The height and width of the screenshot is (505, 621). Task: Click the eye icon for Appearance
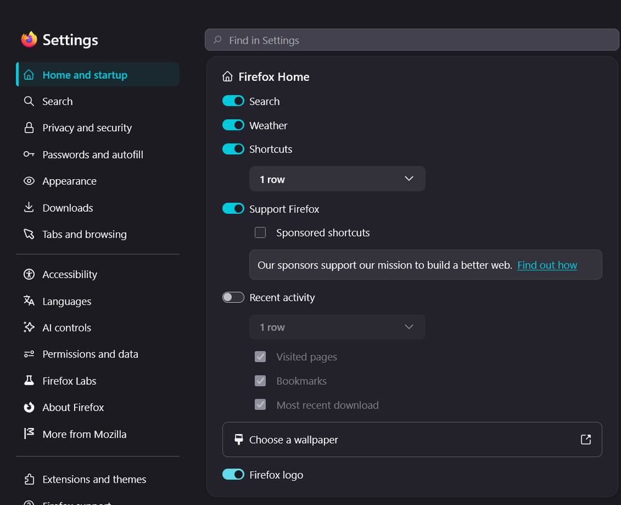click(29, 181)
